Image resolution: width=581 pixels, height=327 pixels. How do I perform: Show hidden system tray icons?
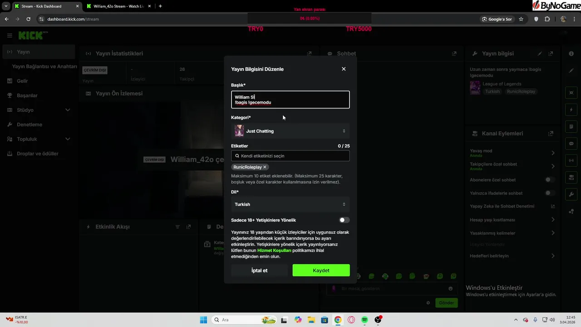coord(515,320)
